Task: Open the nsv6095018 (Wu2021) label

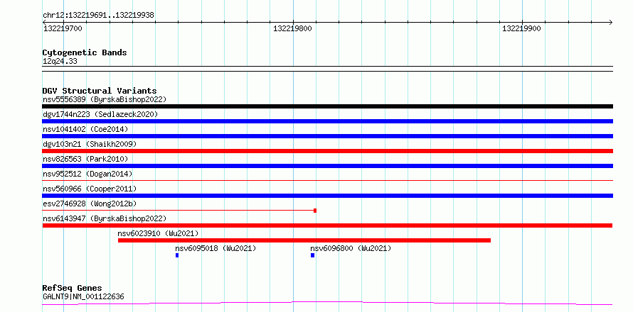Action: click(x=216, y=248)
